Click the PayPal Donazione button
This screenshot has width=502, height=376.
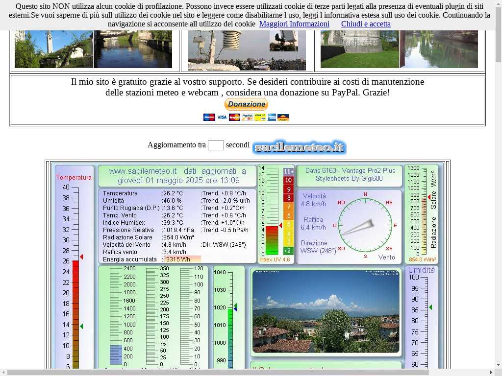click(x=246, y=104)
